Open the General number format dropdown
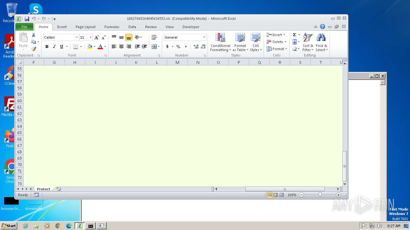The image size is (410, 230). coord(204,37)
